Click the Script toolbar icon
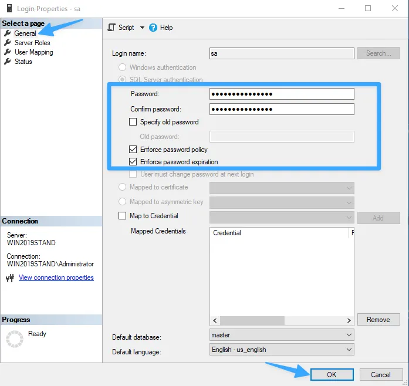 point(112,28)
